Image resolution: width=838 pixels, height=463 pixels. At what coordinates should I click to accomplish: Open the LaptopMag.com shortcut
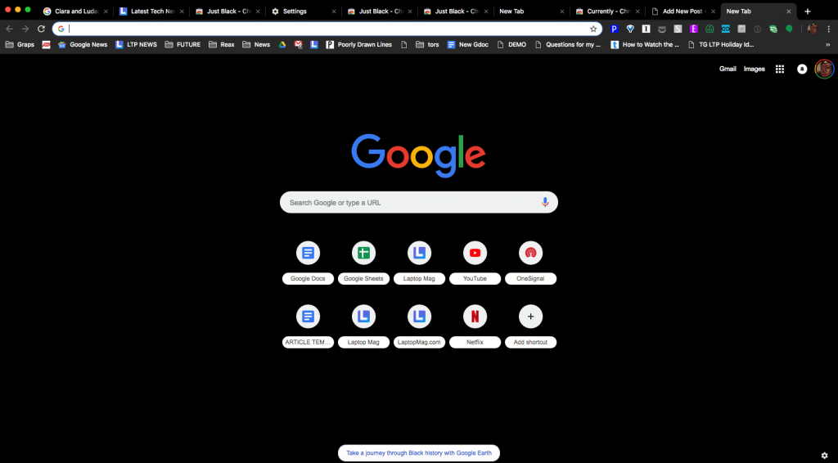click(419, 326)
